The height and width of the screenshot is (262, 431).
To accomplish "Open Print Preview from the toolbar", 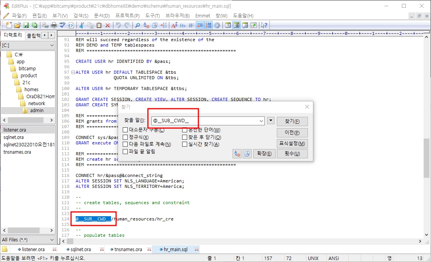I will (x=45, y=25).
